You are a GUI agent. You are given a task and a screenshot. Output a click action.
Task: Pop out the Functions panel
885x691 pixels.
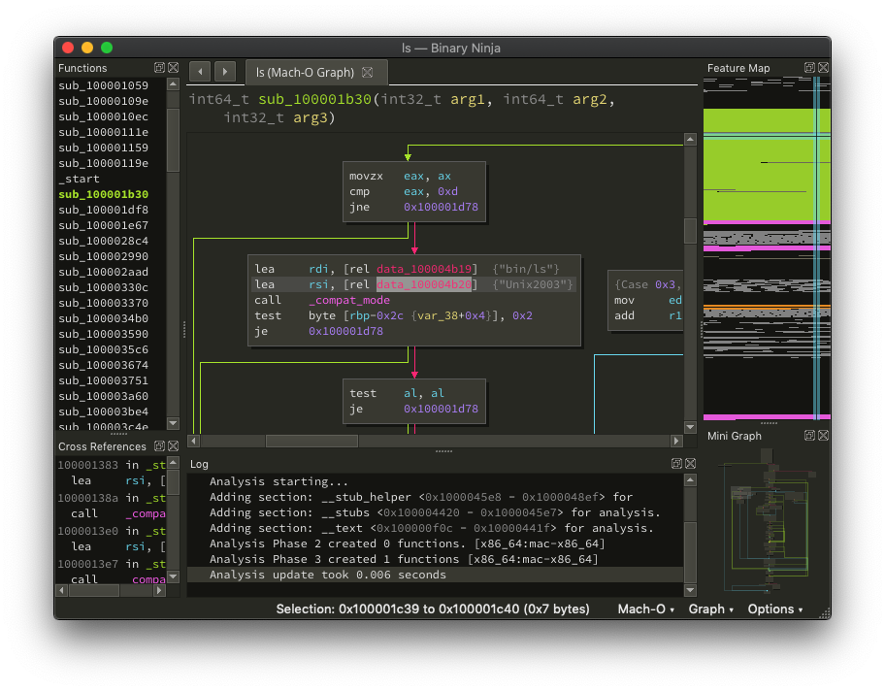pos(159,68)
